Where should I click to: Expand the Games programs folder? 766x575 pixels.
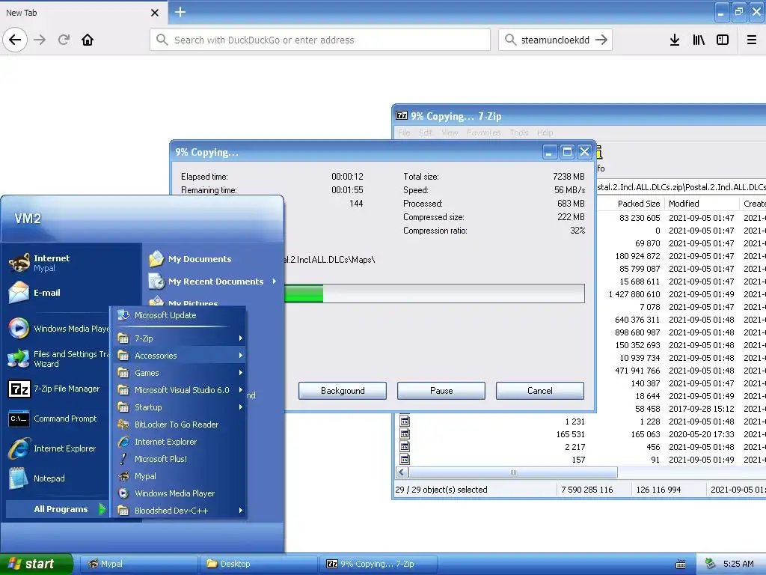179,373
